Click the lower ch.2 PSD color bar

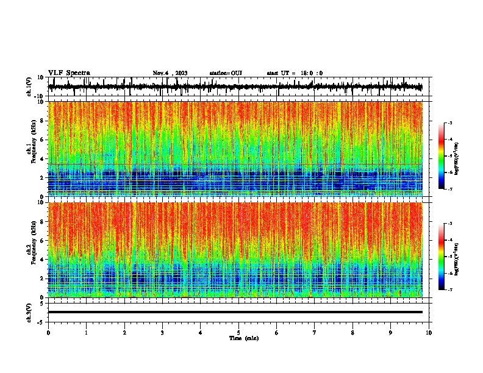click(441, 257)
